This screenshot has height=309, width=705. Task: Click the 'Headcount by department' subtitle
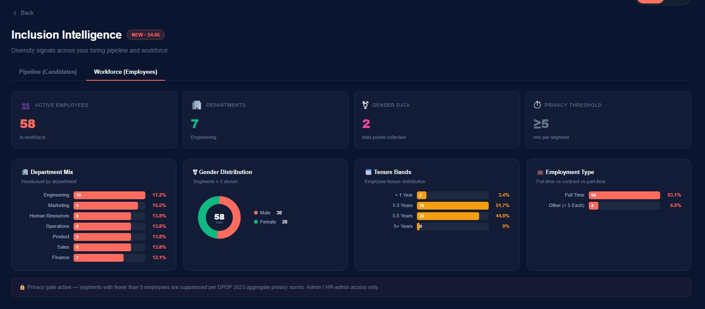[x=49, y=181]
